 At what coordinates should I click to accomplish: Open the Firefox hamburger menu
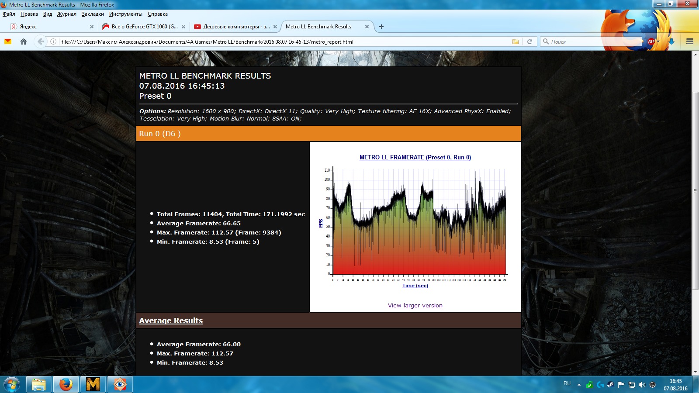[x=690, y=41]
